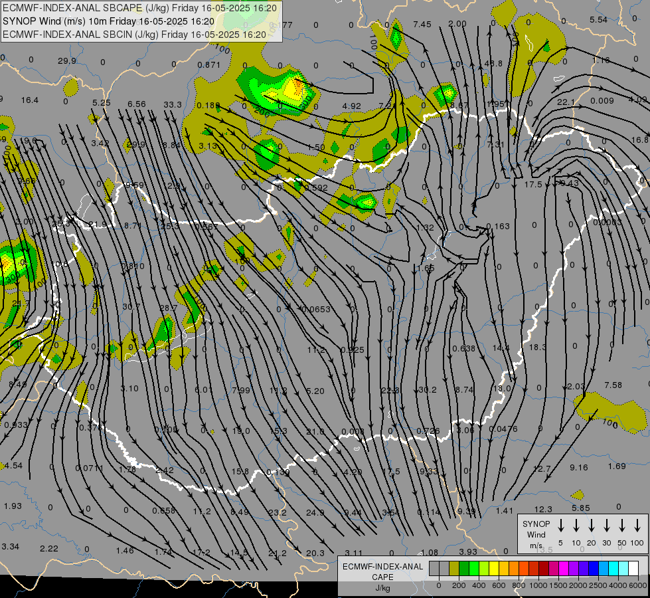Click the 16.4 value on the map
This screenshot has height=598, width=650.
point(29,100)
